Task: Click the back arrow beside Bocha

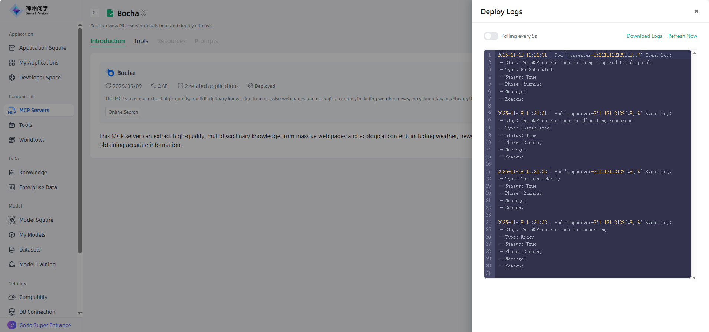Action: click(x=95, y=13)
